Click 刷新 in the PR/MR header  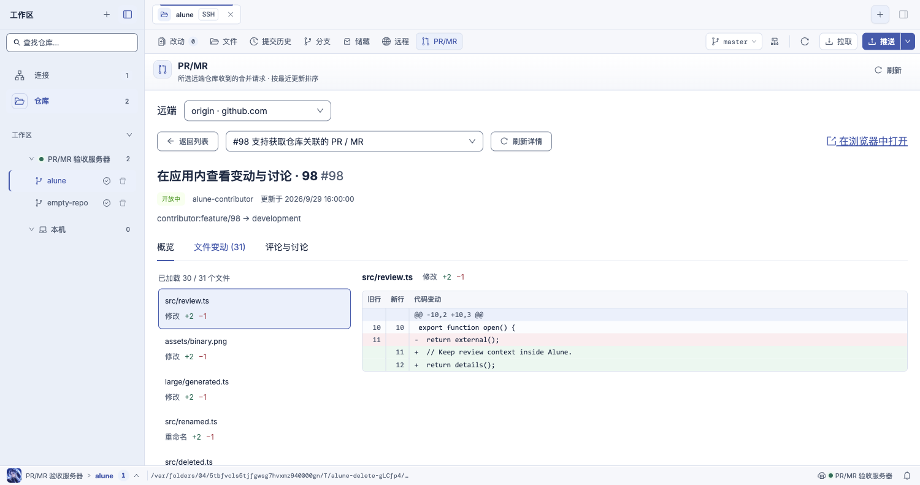tap(888, 71)
